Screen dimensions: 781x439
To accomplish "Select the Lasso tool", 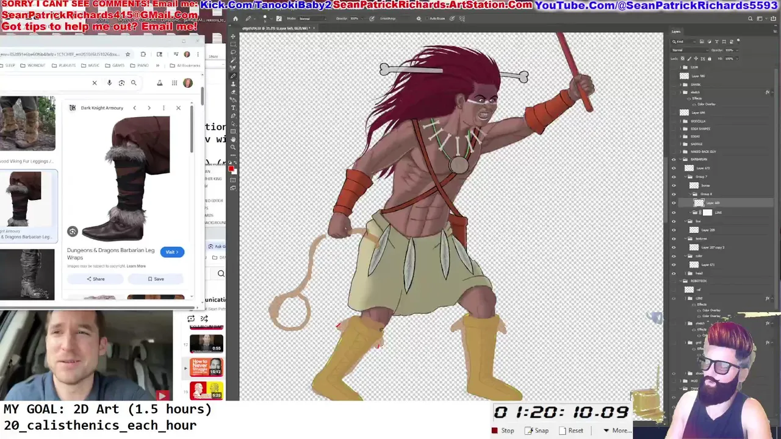I will (x=233, y=52).
